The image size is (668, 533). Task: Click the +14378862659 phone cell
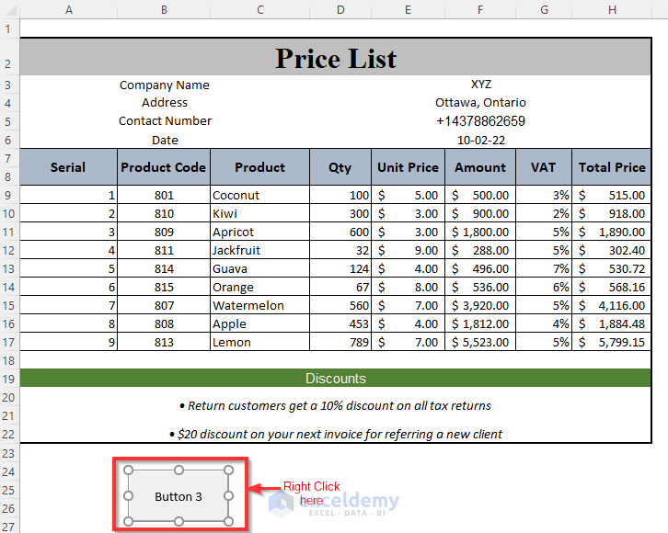pos(480,121)
